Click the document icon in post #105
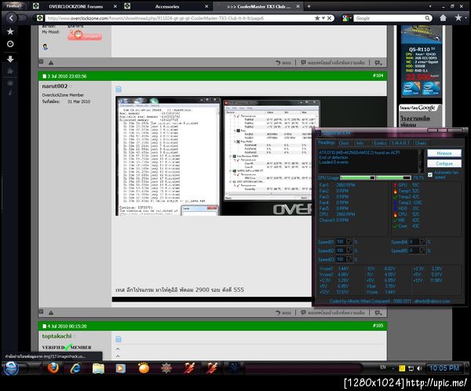Screen dimensions: 471x391 coord(119,339)
